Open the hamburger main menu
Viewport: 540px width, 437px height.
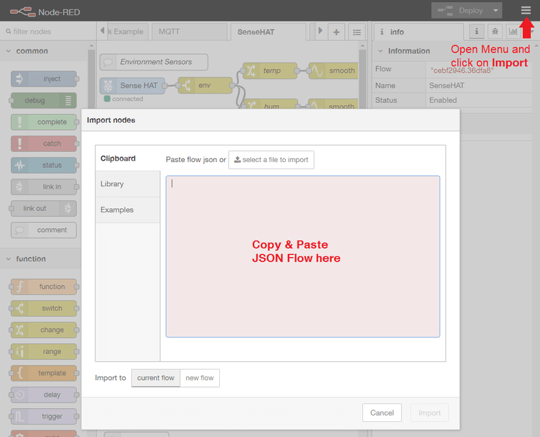click(x=526, y=10)
